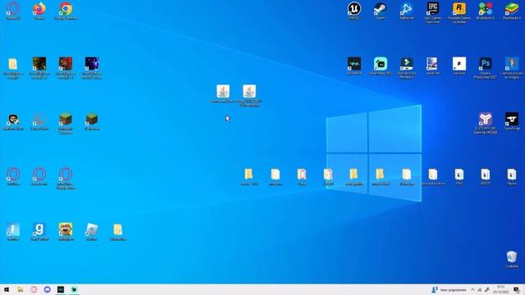Select the pixel-art man face shortcut

pyautogui.click(x=13, y=120)
